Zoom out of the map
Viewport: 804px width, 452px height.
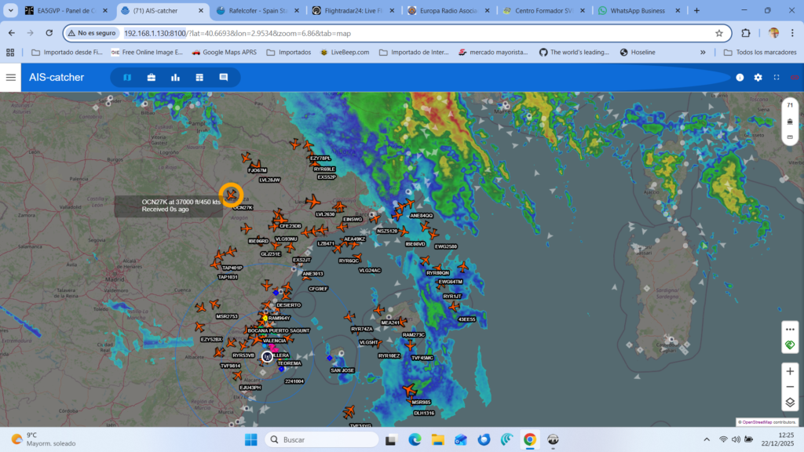(790, 386)
